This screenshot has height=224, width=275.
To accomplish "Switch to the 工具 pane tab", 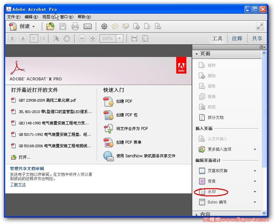I will [x=217, y=38].
